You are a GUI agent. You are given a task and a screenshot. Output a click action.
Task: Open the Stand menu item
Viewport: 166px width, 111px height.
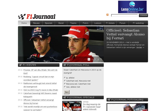(61, 23)
